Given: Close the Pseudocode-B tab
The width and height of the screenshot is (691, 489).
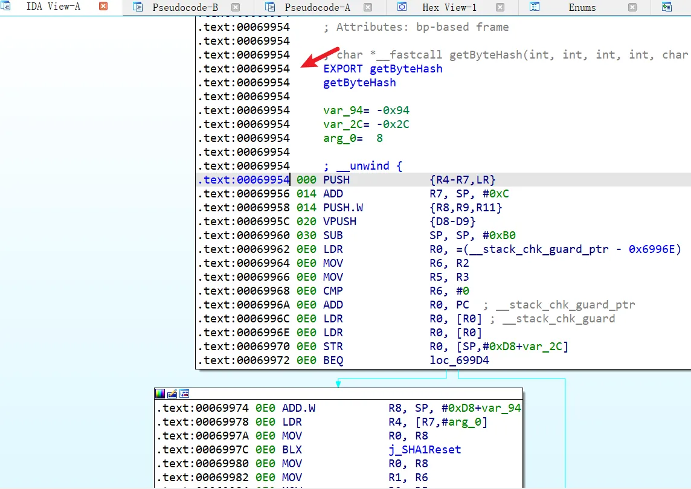Looking at the screenshot, I should 236,7.
